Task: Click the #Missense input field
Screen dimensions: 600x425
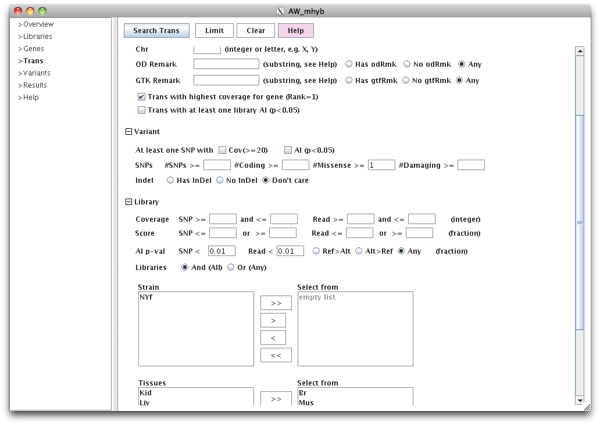Action: pyautogui.click(x=381, y=165)
